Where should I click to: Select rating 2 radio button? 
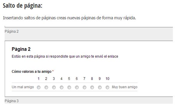tap(46, 87)
